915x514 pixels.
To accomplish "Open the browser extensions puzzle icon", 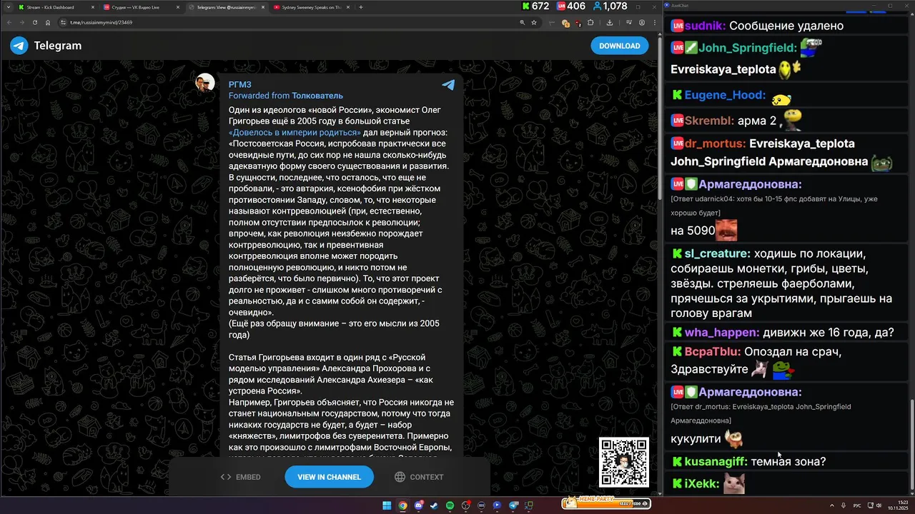I will (x=590, y=22).
